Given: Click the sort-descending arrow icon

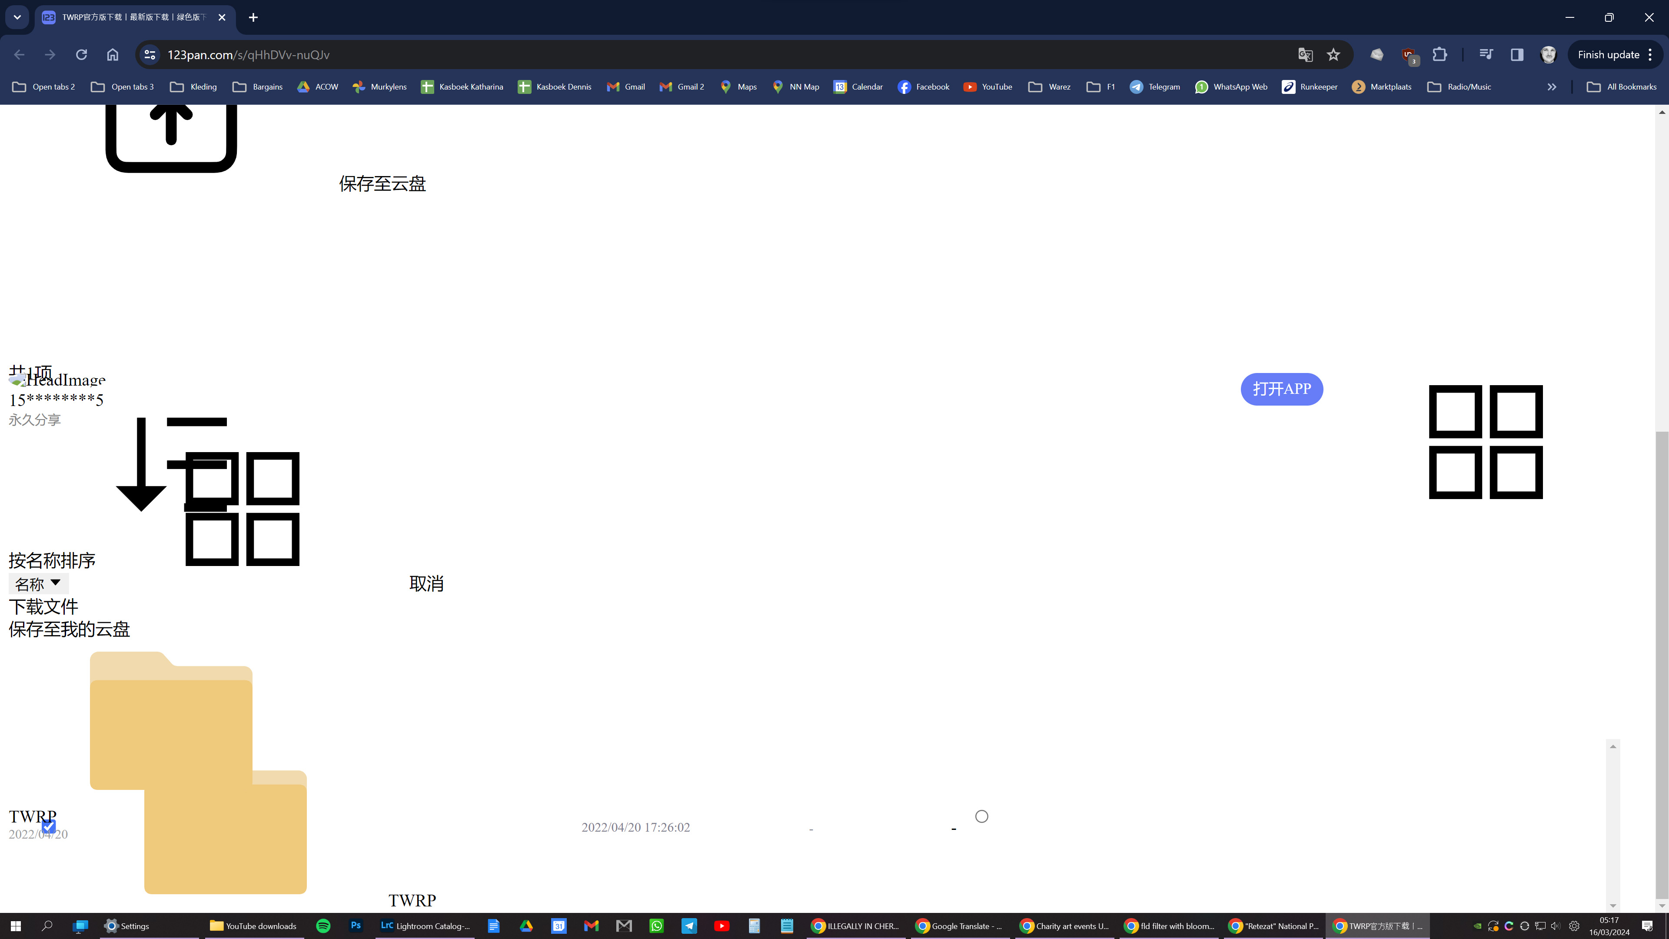Looking at the screenshot, I should point(171,464).
